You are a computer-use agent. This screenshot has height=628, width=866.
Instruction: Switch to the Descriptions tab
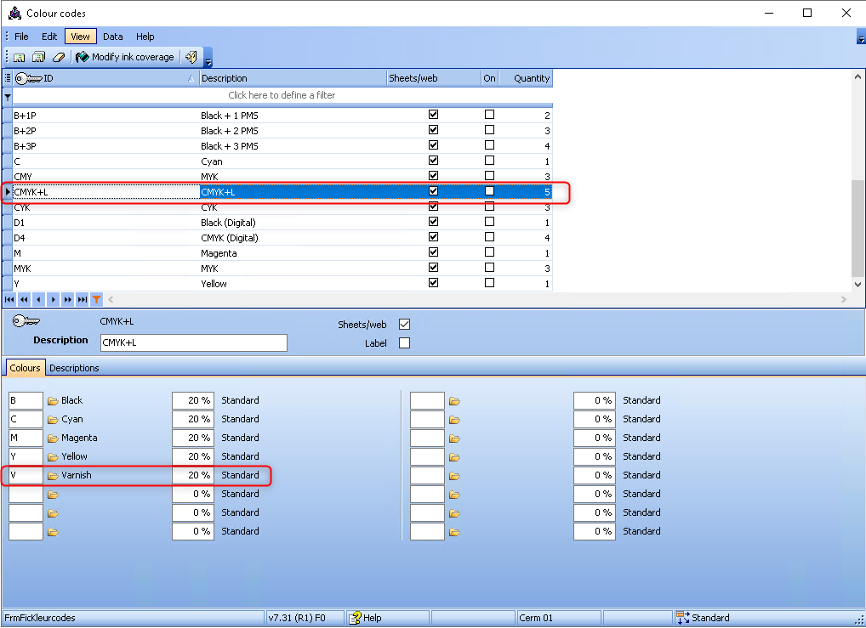coord(74,368)
